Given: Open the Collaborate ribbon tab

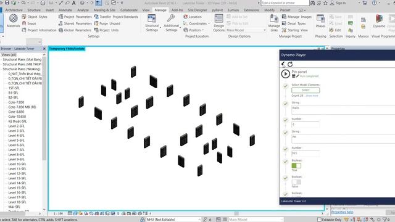Looking at the screenshot, I should (129, 10).
